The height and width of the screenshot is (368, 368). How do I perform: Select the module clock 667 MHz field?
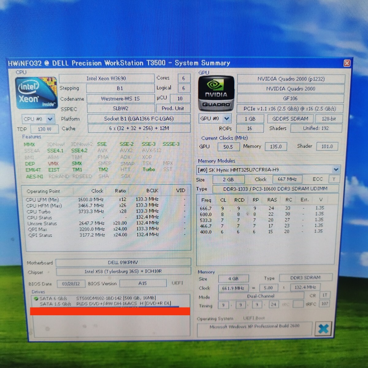coord(287,179)
